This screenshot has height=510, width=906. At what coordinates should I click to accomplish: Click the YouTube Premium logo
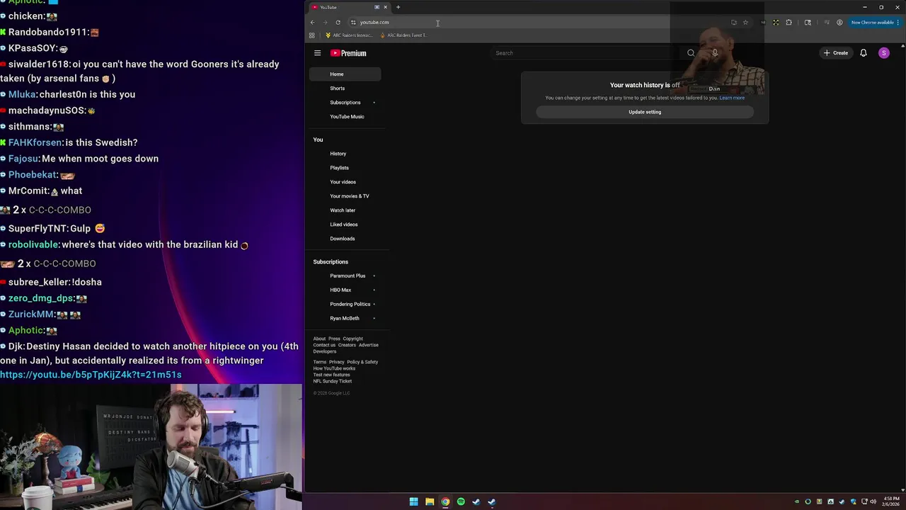[x=348, y=53]
